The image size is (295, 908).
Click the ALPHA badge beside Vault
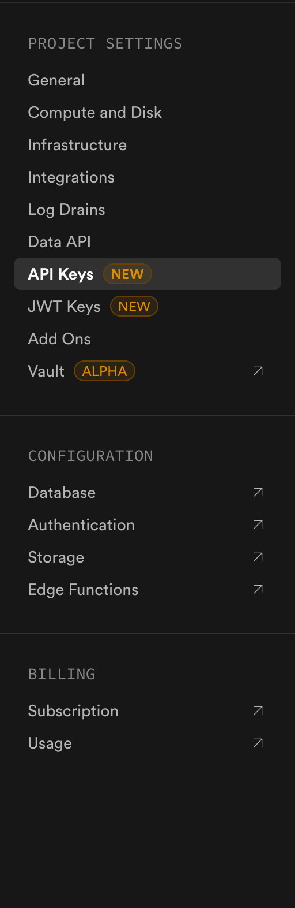point(104,371)
